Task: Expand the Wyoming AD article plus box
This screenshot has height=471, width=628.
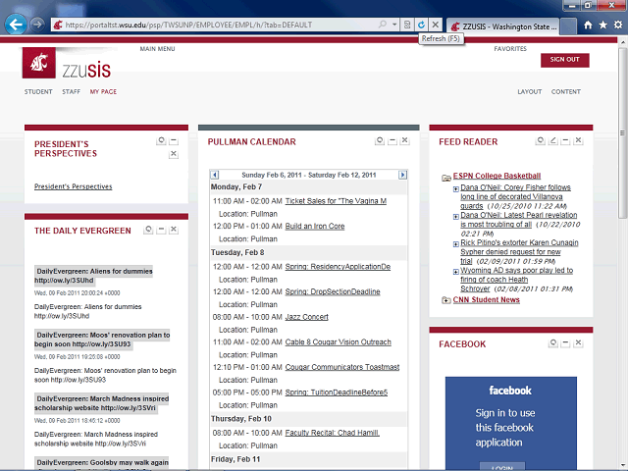Action: [455, 272]
